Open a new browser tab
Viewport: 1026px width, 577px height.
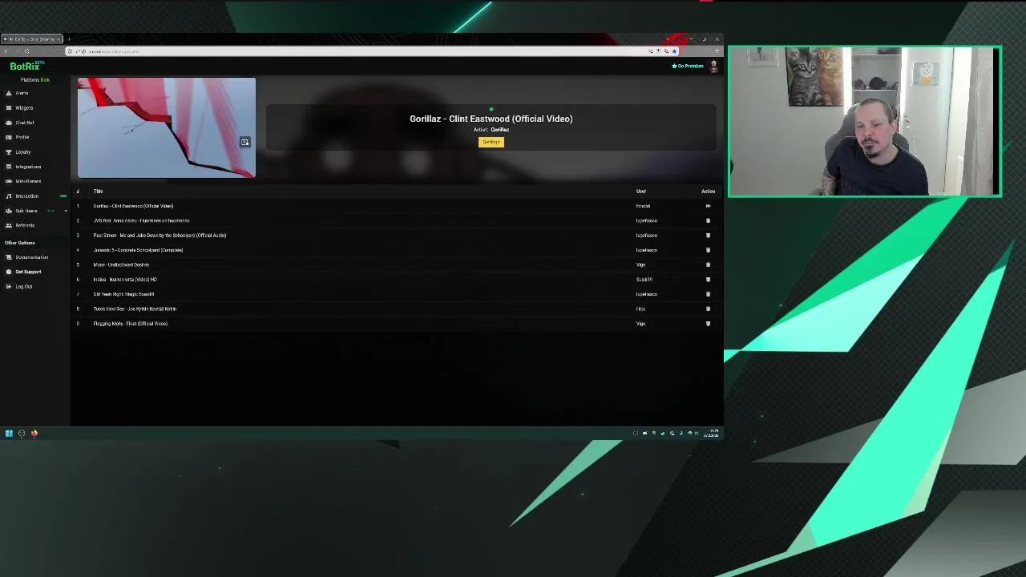tap(69, 39)
